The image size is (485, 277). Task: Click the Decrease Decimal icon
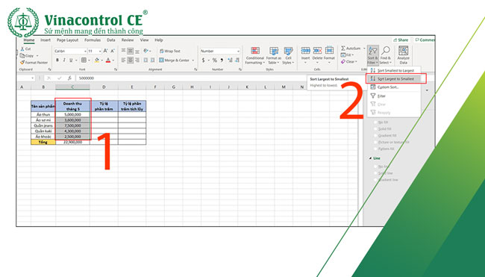click(237, 60)
